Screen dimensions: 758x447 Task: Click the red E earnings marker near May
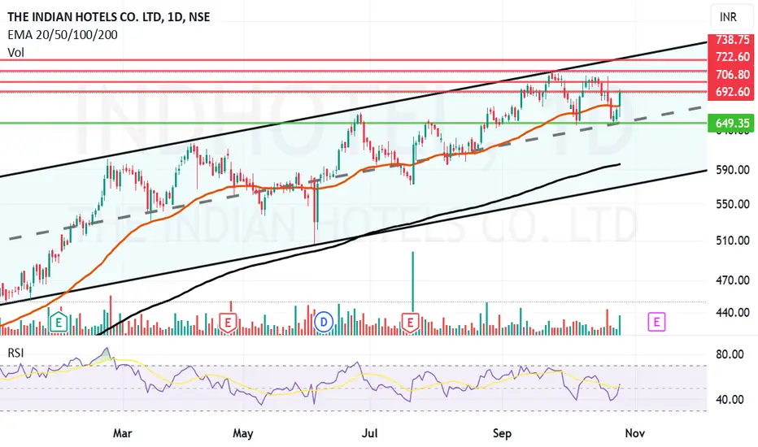[228, 323]
